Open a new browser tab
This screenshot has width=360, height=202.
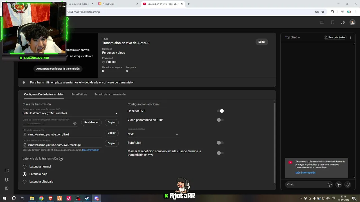tap(188, 4)
